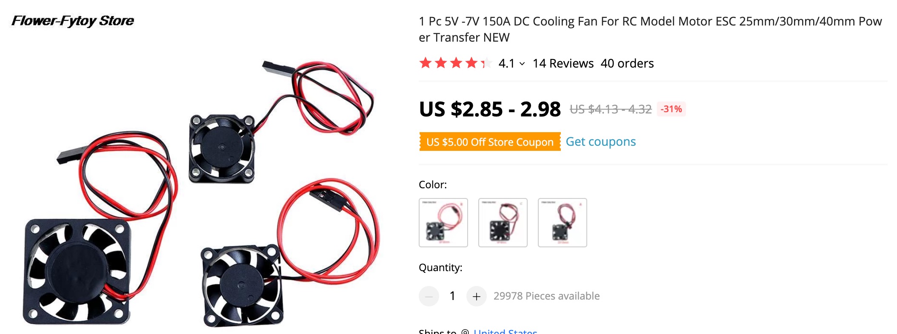Click the half-filled fifth rating star
This screenshot has width=897, height=334.
[x=486, y=63]
